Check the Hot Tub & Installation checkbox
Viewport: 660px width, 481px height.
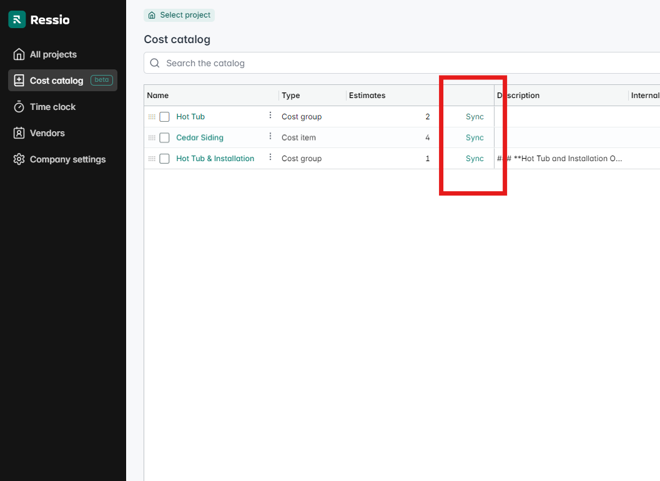tap(164, 158)
